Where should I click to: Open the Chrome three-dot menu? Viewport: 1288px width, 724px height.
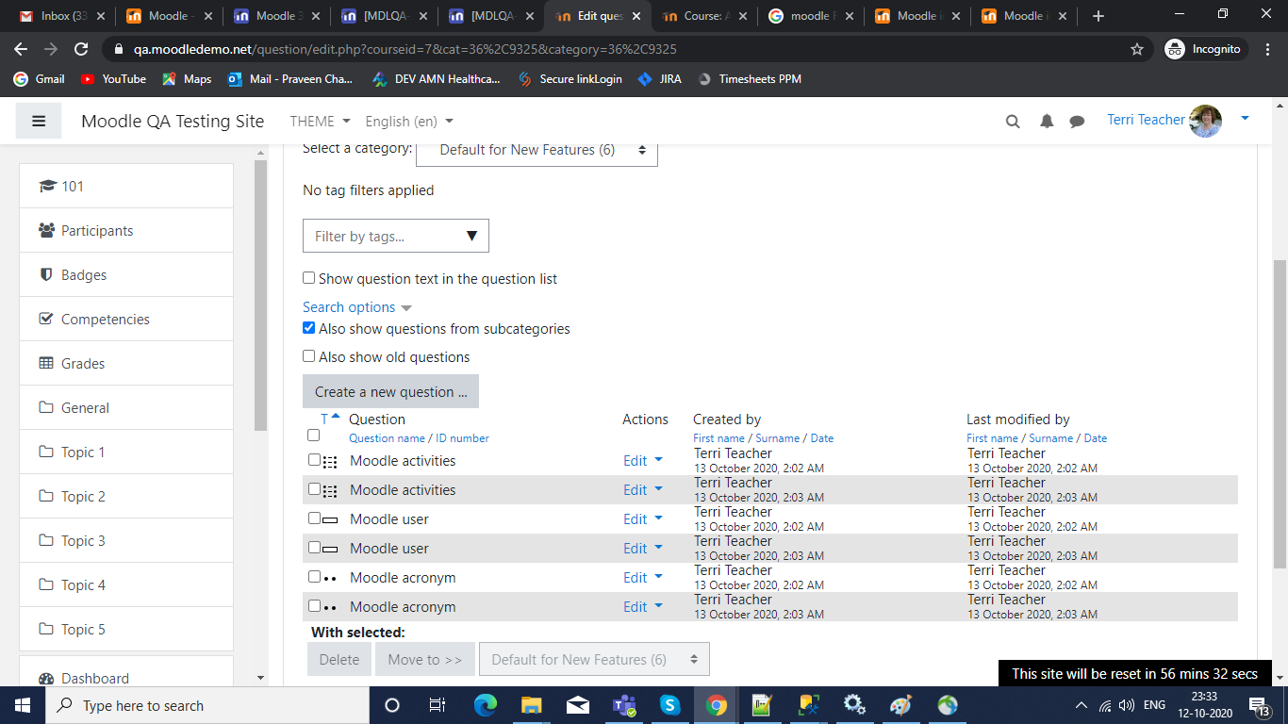point(1267,49)
